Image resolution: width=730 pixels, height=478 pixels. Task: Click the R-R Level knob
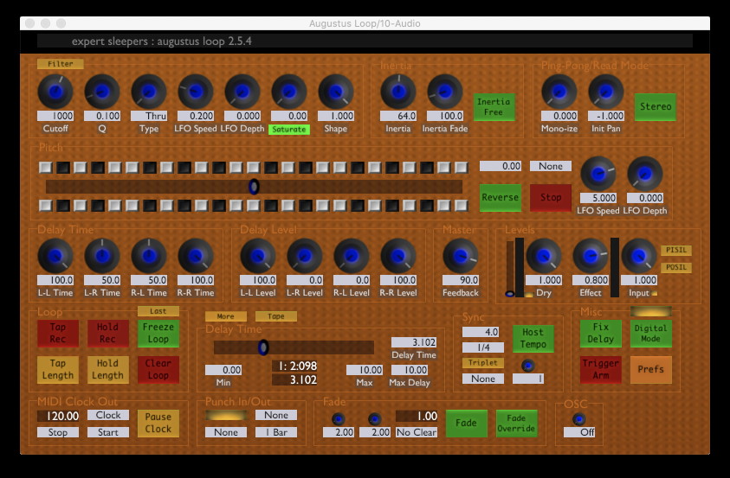[398, 256]
